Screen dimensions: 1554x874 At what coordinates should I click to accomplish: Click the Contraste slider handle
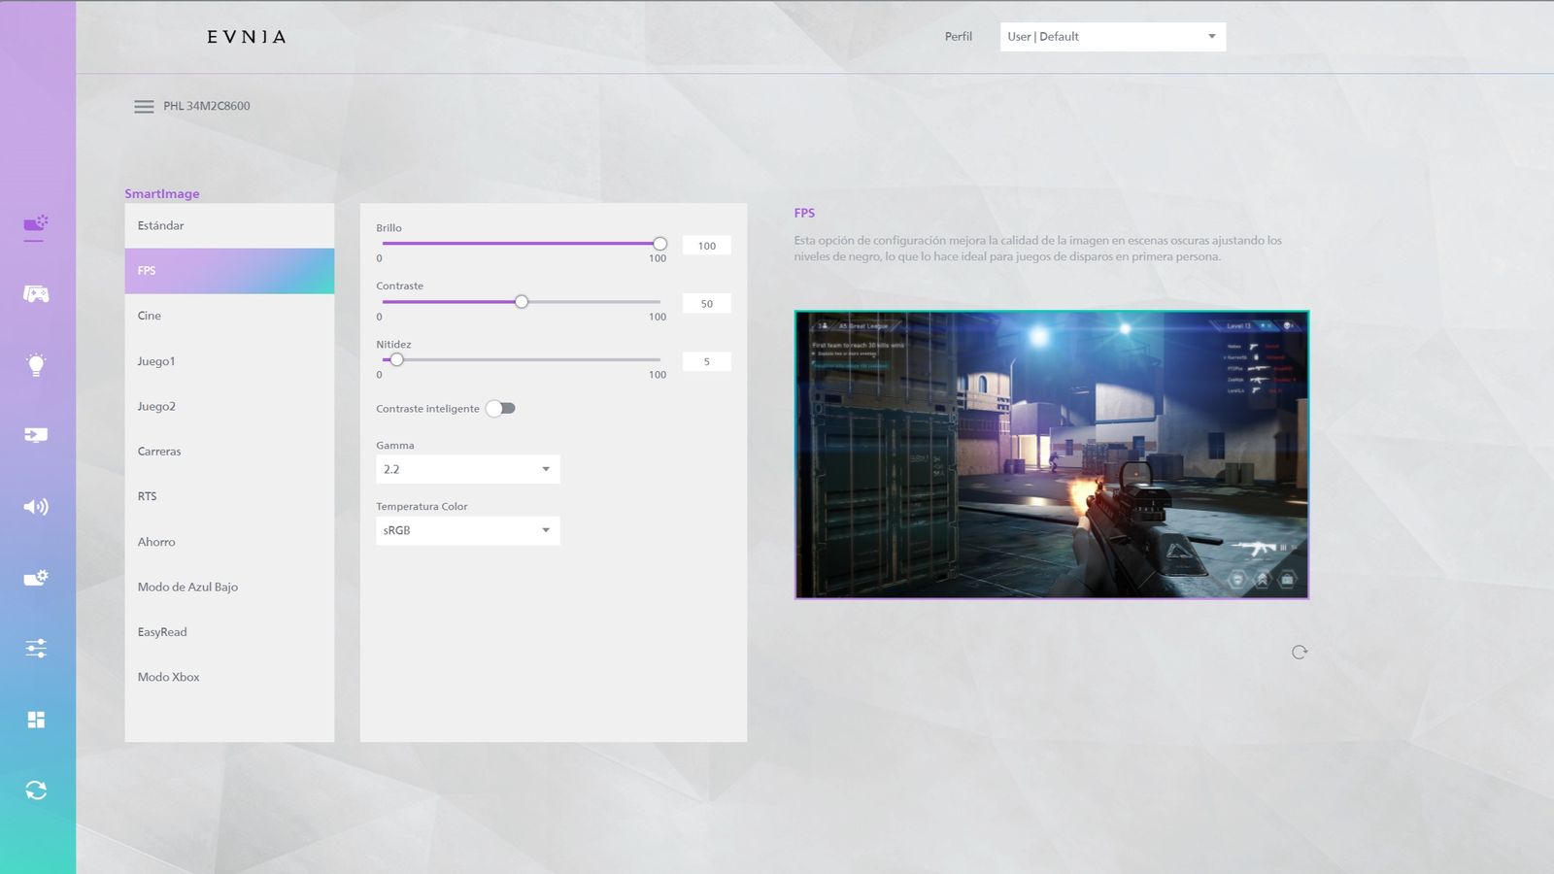522,302
